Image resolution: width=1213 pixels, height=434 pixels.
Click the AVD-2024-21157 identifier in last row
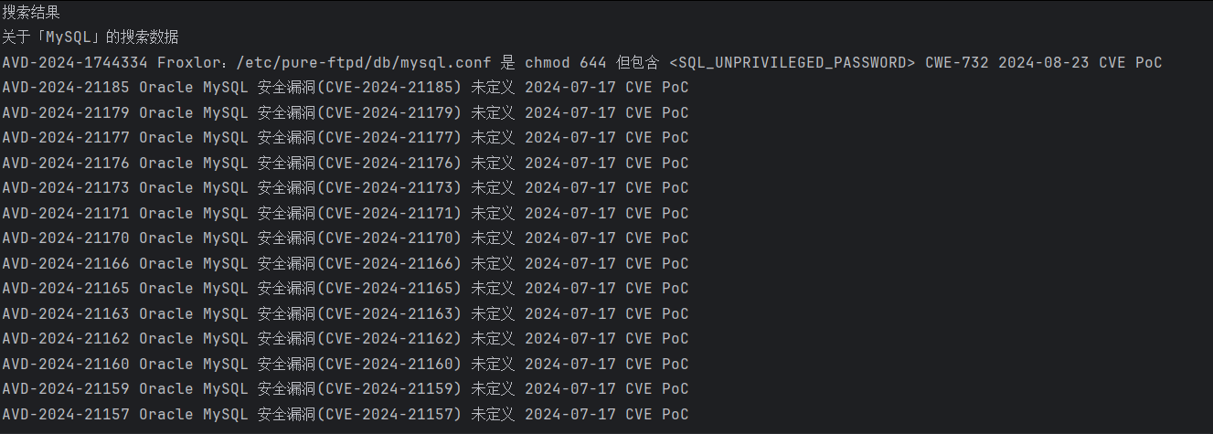pyautogui.click(x=66, y=415)
